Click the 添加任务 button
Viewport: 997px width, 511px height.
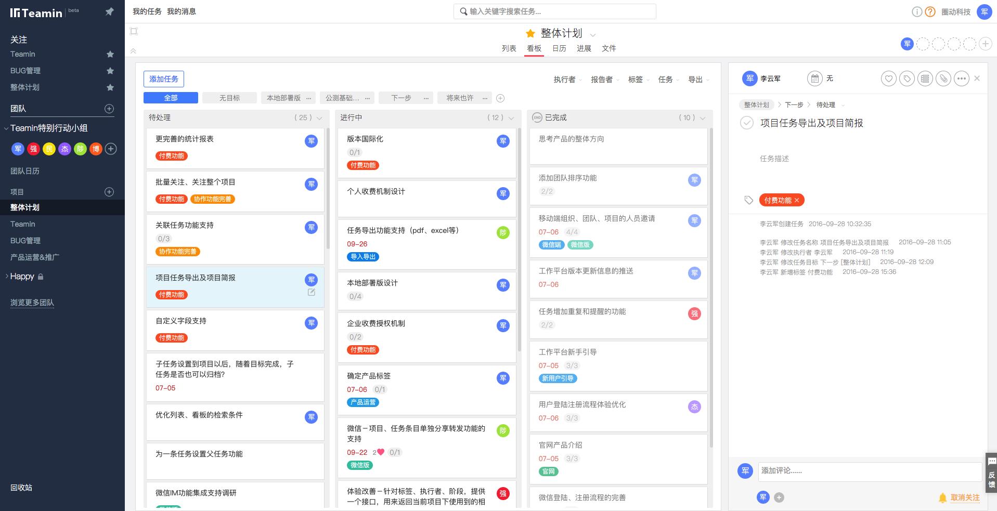[163, 79]
